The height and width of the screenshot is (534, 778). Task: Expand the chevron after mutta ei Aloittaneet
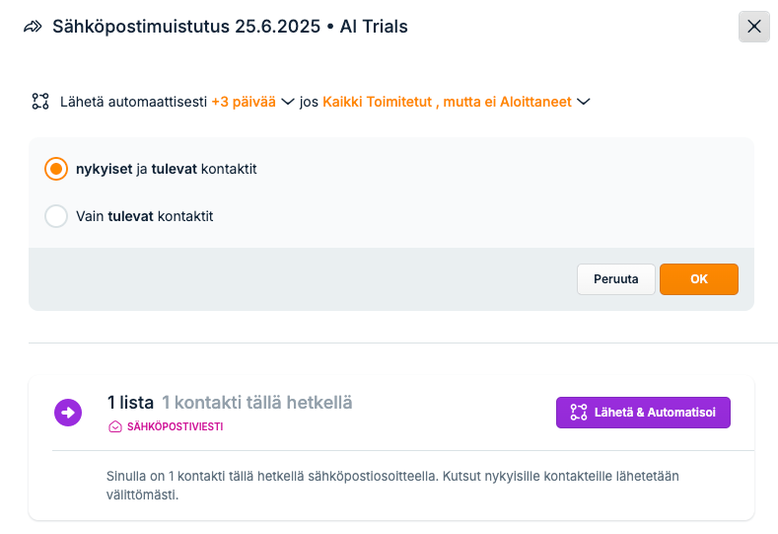pyautogui.click(x=584, y=102)
